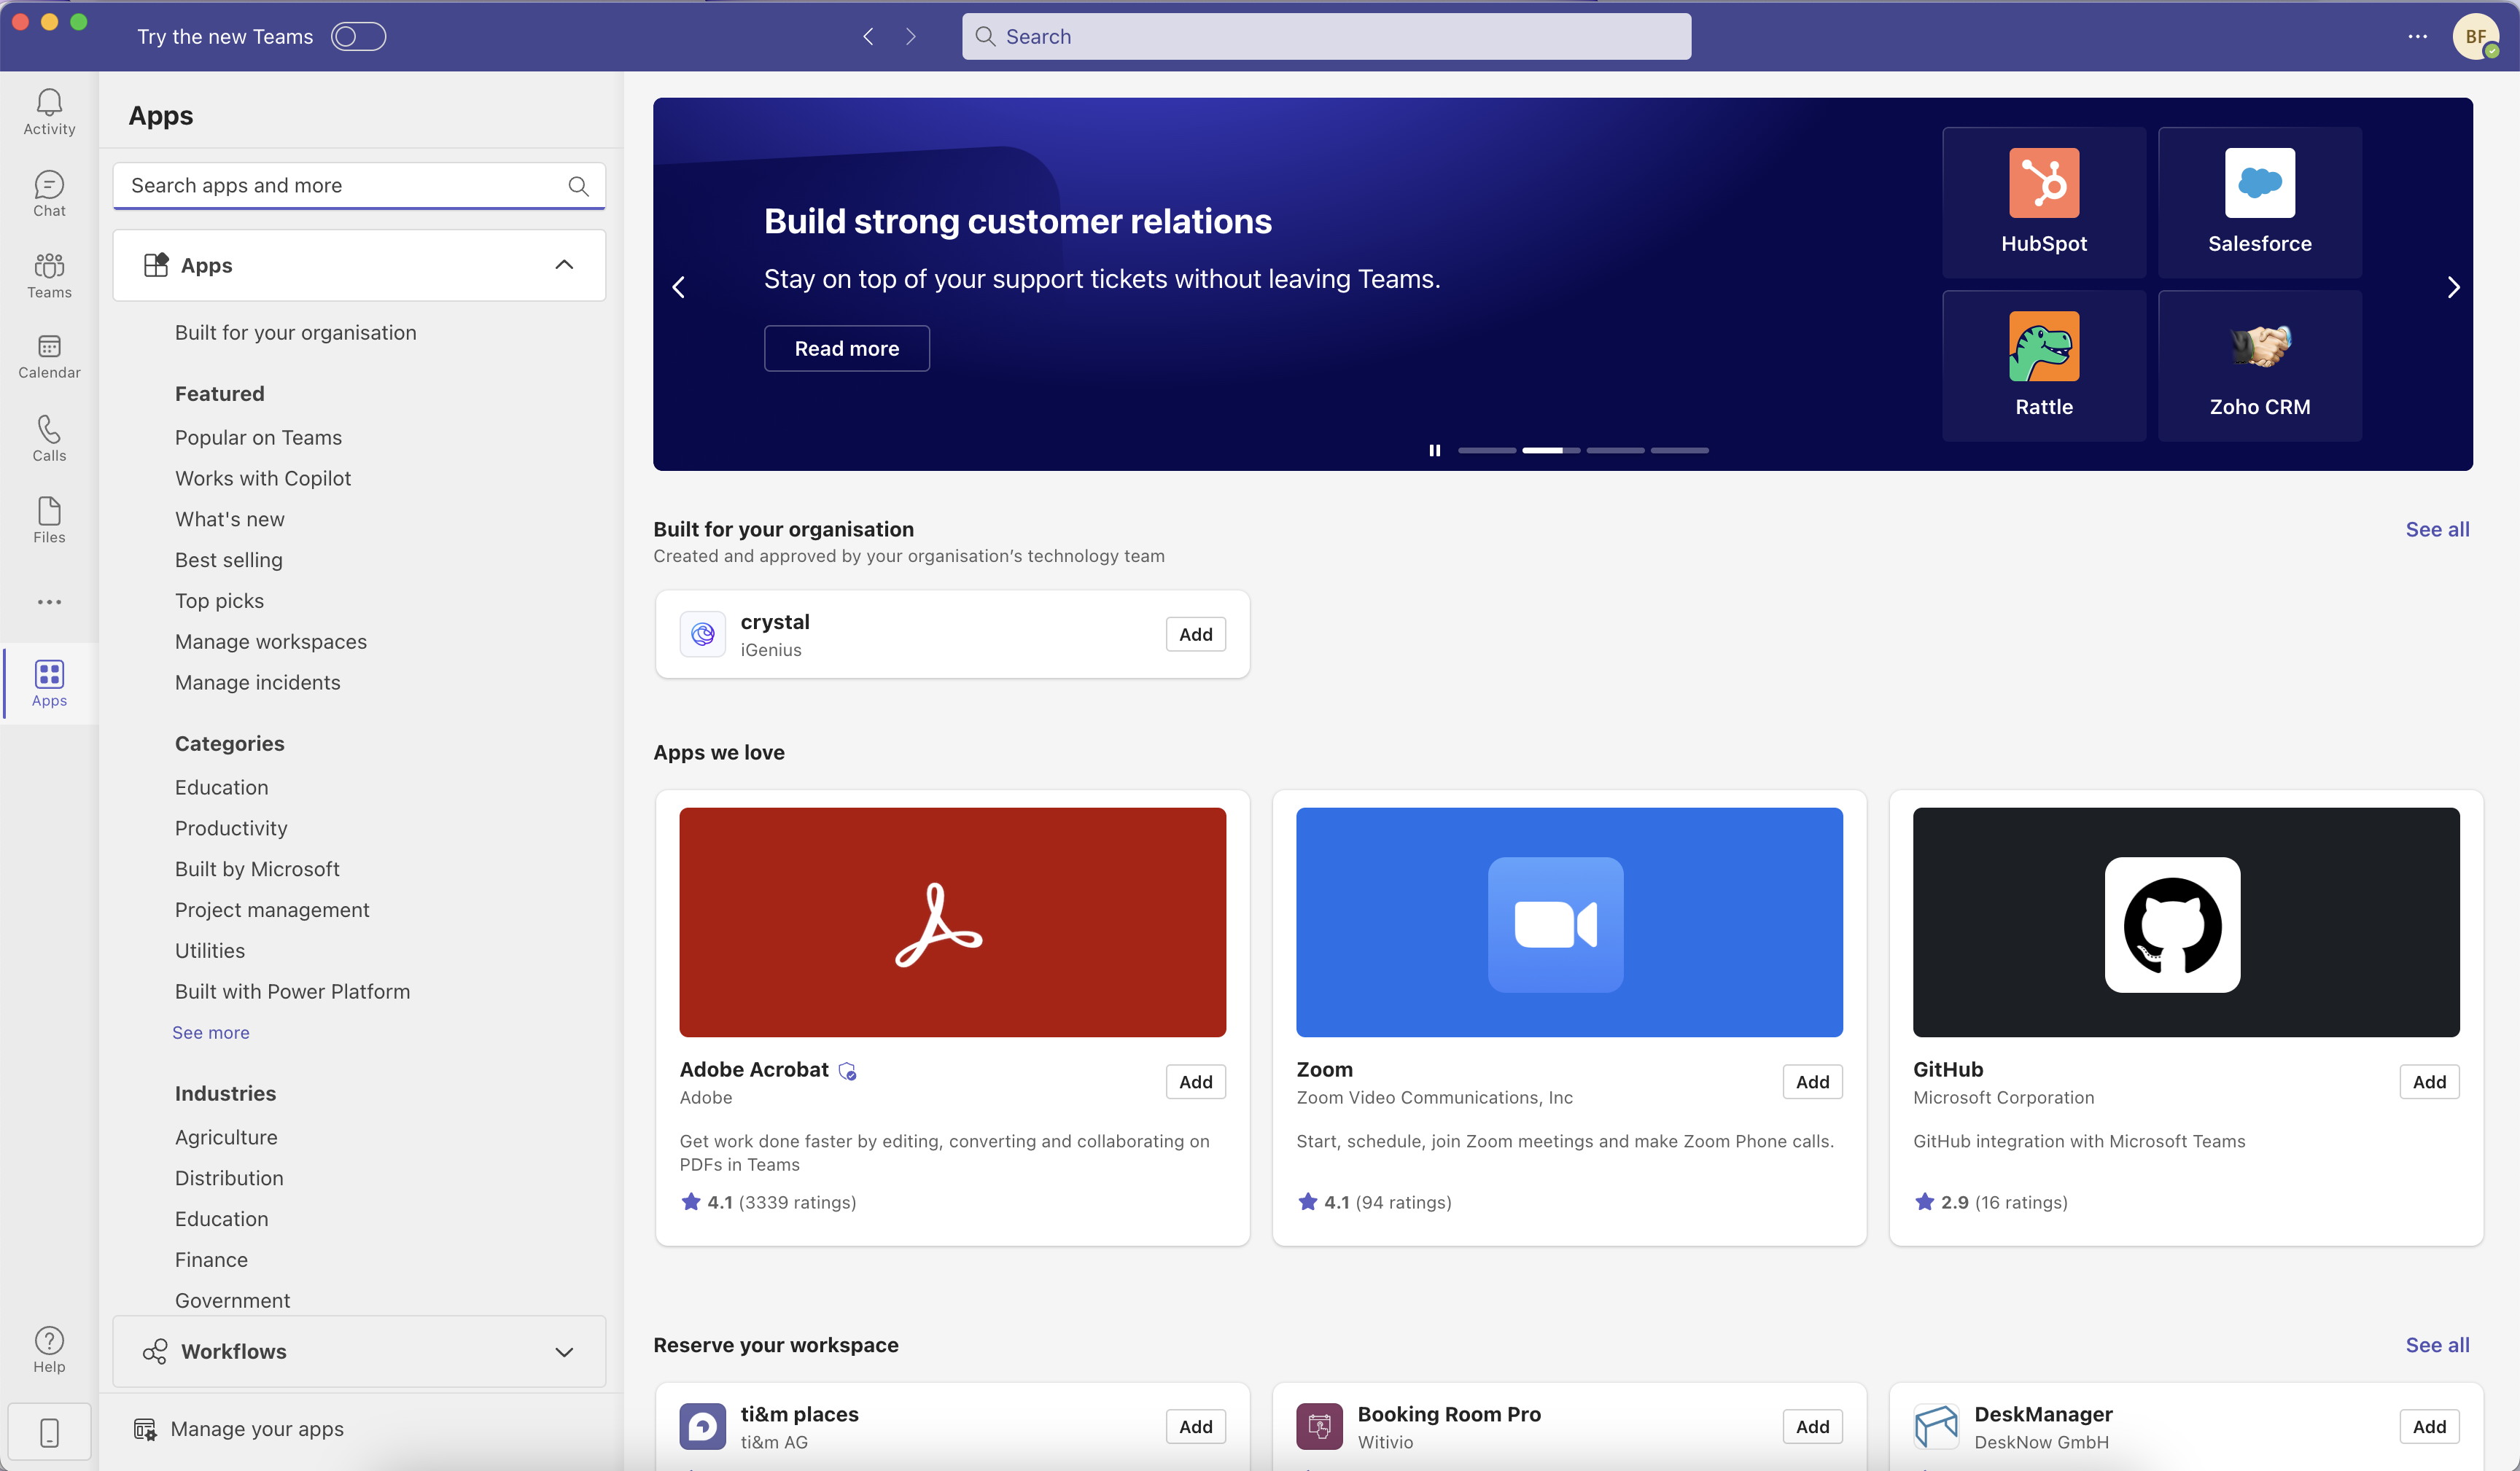The width and height of the screenshot is (2520, 1471).
Task: Jump to the fourth carousel indicator bar
Action: 1679,450
